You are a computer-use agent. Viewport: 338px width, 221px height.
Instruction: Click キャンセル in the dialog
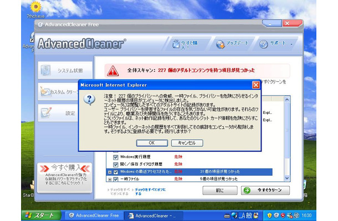click(x=187, y=143)
